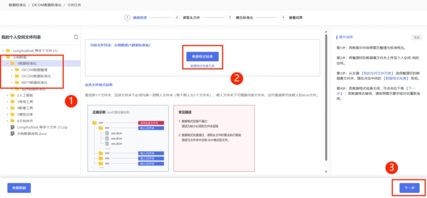
Task: Click the 查看数据 button
Action: point(19,188)
